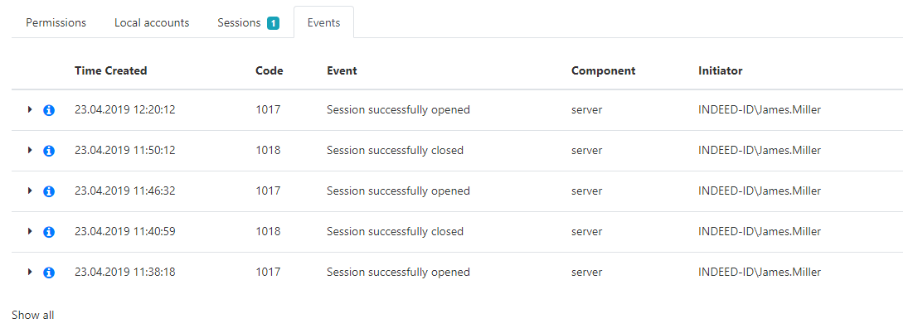
Task: Click info icon for 11:38:18 event
Action: (x=49, y=273)
